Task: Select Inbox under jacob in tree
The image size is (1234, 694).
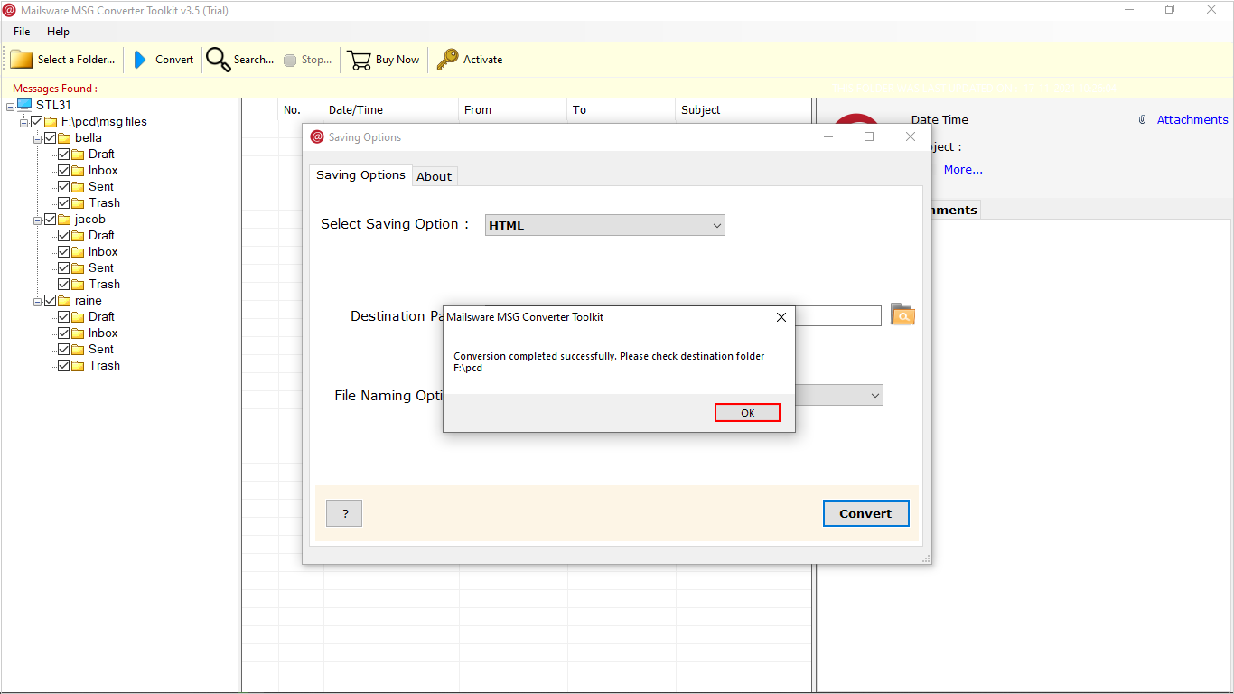Action: [x=103, y=252]
